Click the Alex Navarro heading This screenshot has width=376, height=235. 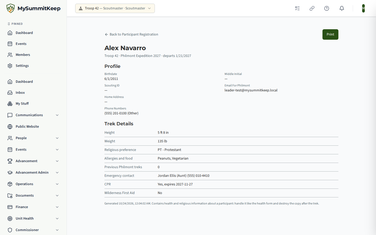tap(125, 48)
